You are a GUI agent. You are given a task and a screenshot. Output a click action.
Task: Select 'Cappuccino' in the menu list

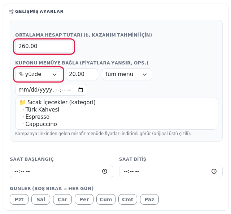point(116,124)
